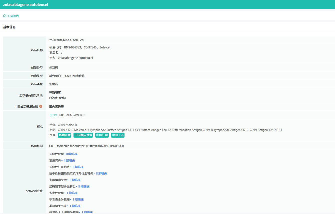Viewport: 335px width, 214px height.
Task: Open the info icon beside 中国最高研发阶段
Action: 41,106
